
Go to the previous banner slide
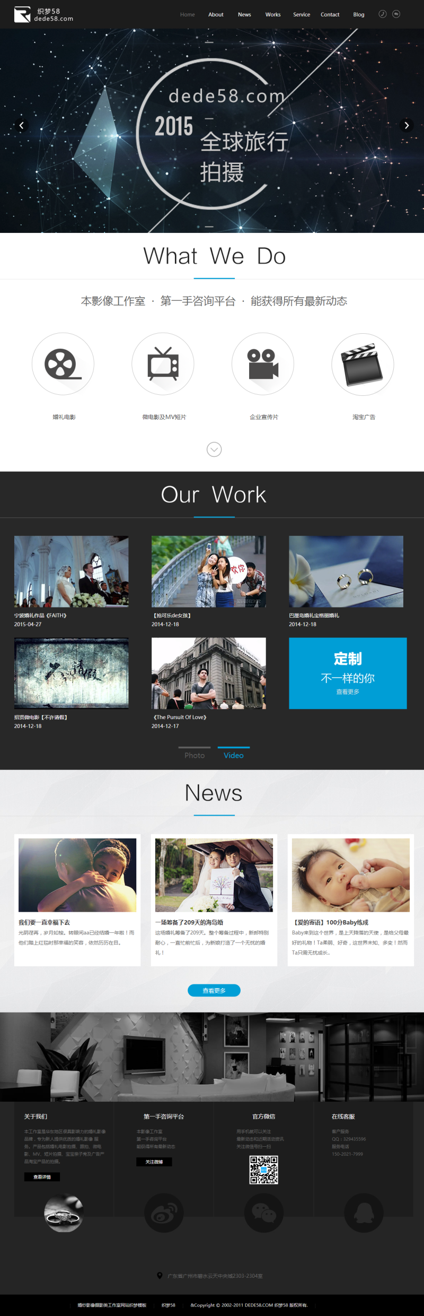point(21,126)
